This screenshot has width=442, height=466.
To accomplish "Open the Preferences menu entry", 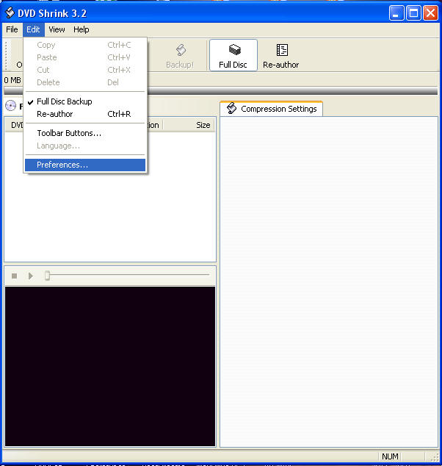I will click(x=85, y=165).
